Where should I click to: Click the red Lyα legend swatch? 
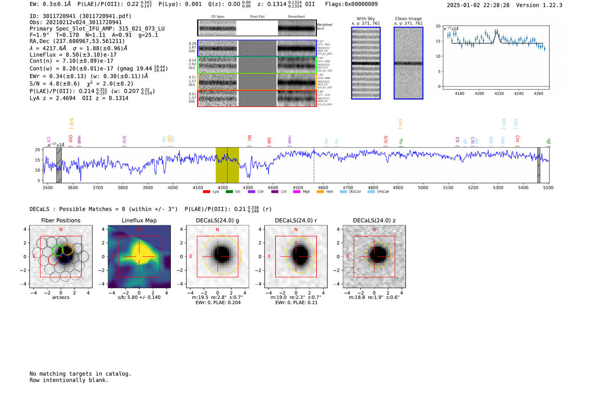206,192
